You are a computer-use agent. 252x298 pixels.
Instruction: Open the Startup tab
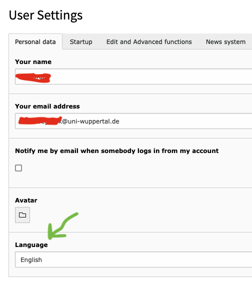pos(81,42)
